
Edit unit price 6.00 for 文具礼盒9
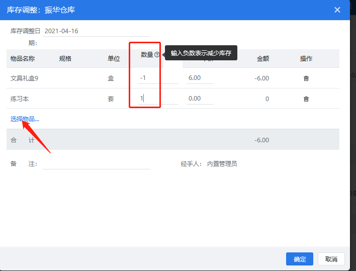[x=200, y=78]
